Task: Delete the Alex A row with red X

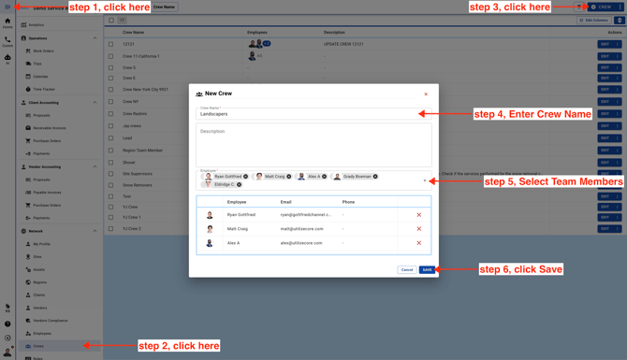Action: 418,243
